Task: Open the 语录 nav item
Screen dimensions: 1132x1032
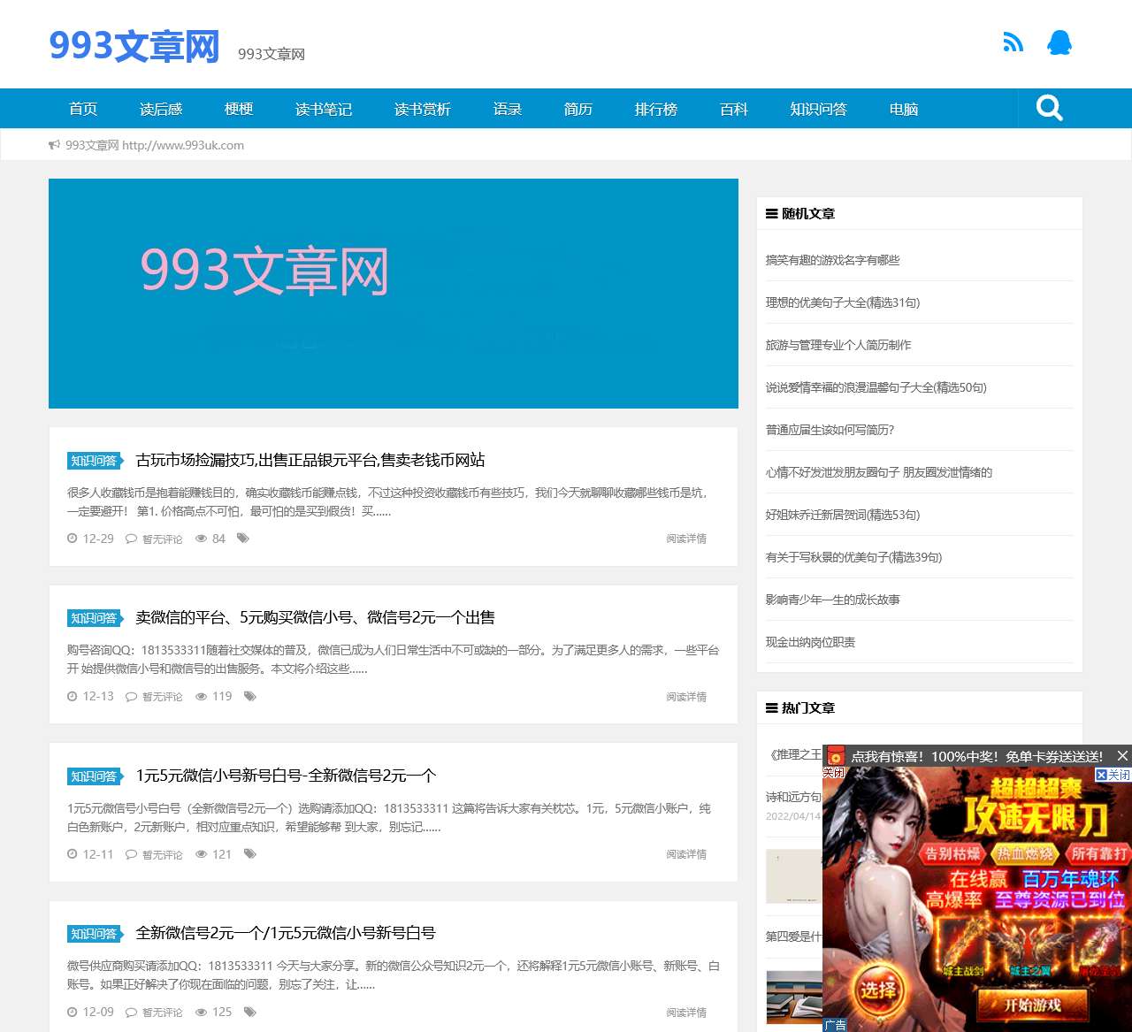Action: 508,109
